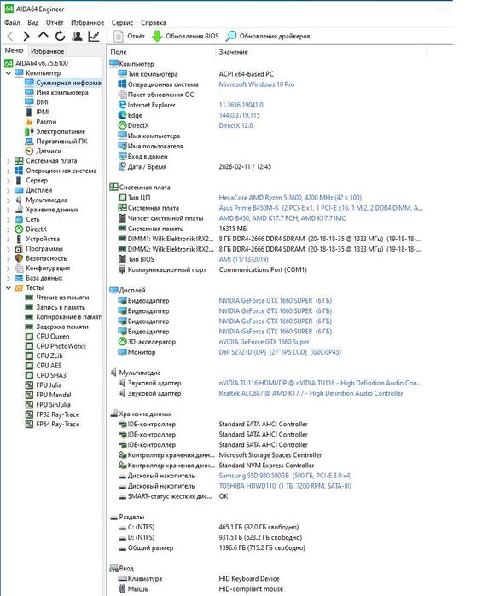Open the Samsung SSD 980 500GB link
The height and width of the screenshot is (596, 488).
285,476
